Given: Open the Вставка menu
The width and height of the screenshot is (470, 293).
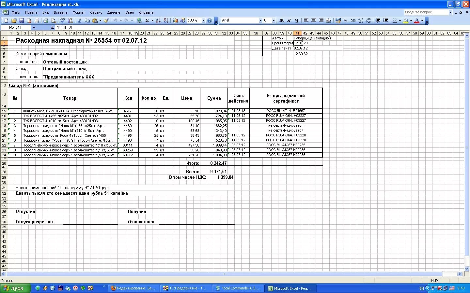Looking at the screenshot, I should pyautogui.click(x=60, y=12).
